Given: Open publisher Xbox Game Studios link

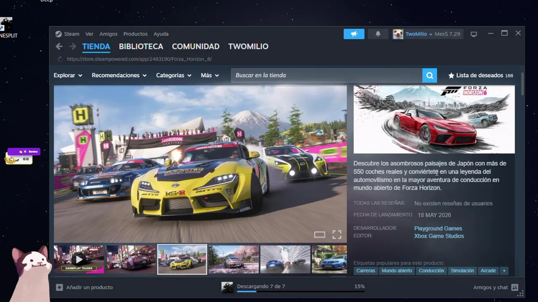Looking at the screenshot, I should (439, 236).
